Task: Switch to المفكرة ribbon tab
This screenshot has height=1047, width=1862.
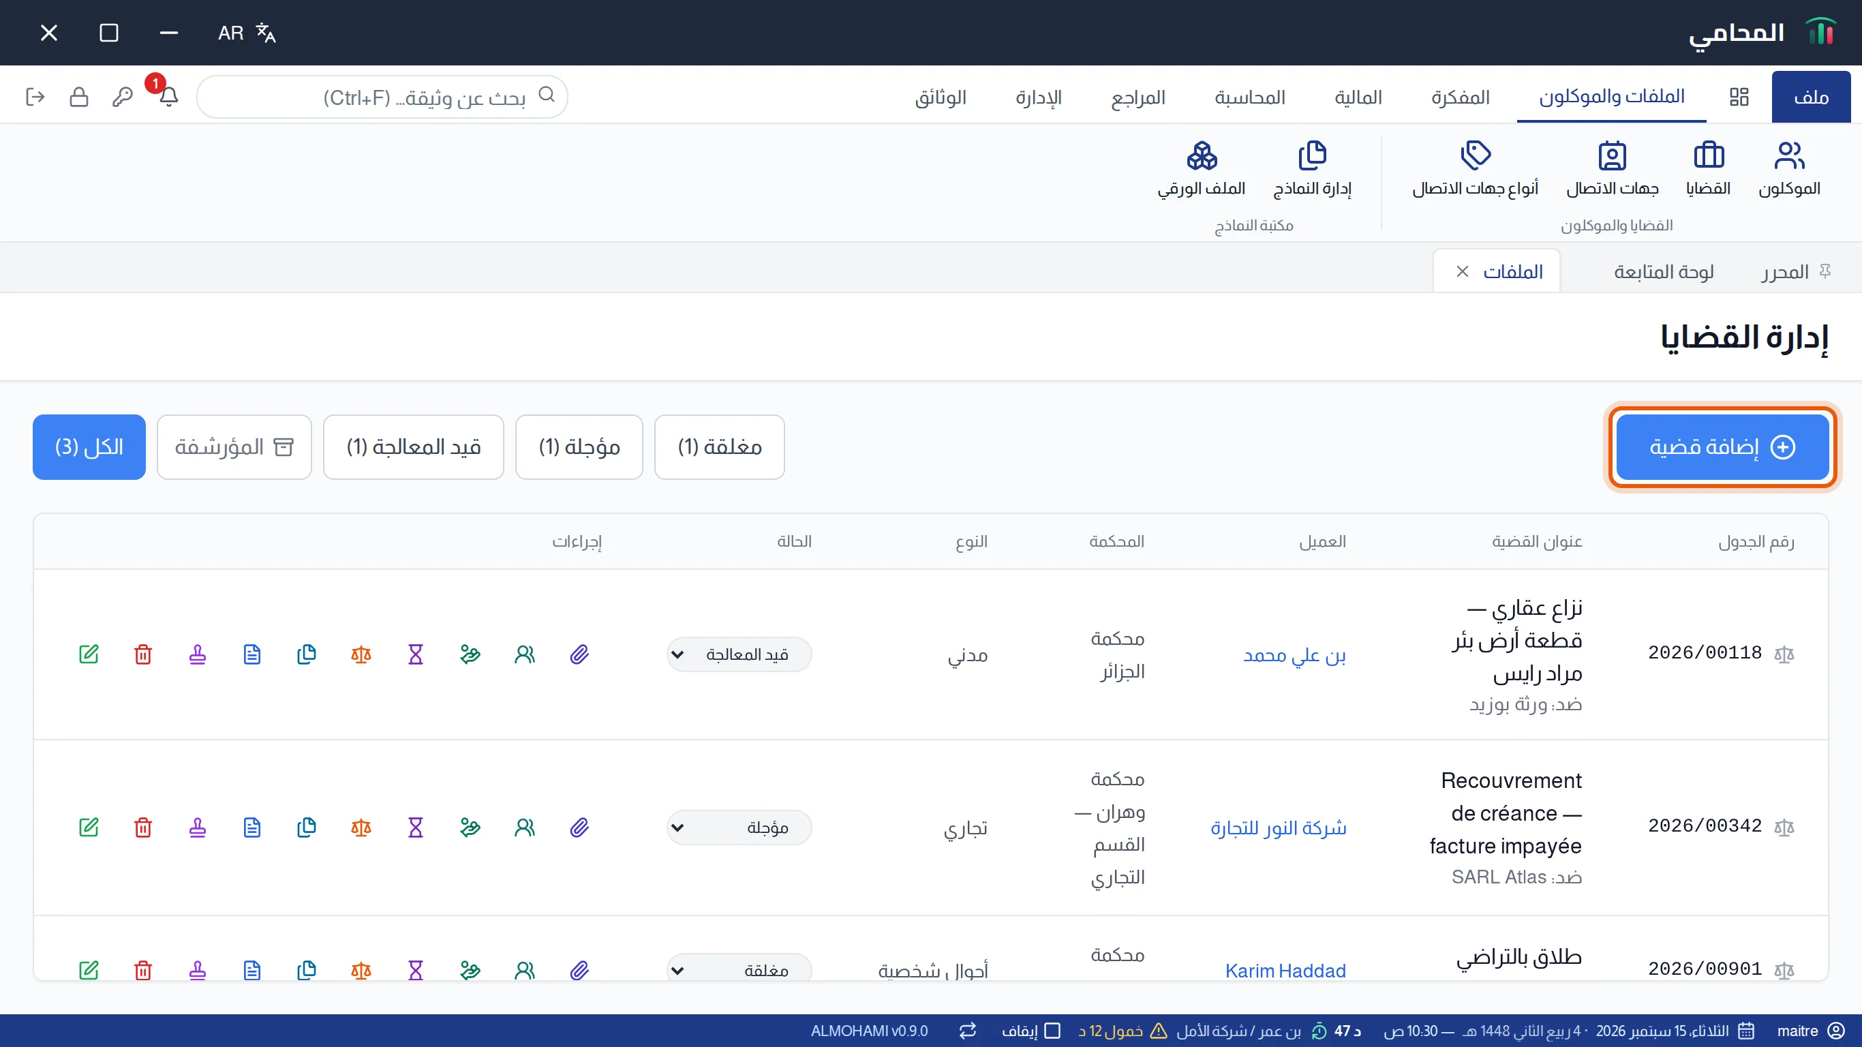Action: pyautogui.click(x=1460, y=97)
